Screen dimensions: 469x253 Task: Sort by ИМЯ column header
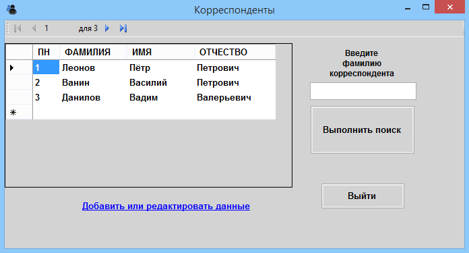pyautogui.click(x=160, y=52)
